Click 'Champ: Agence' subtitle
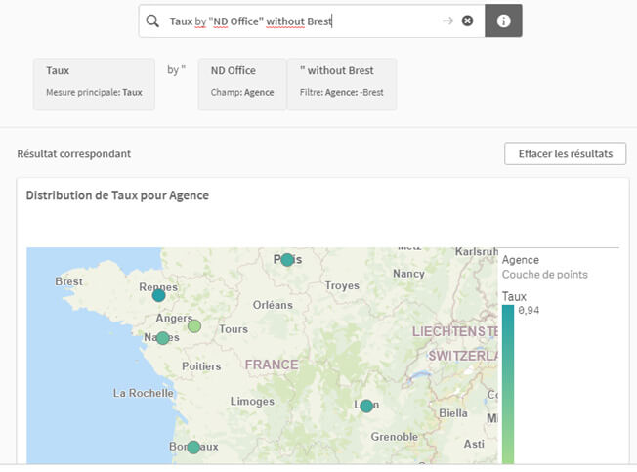The width and height of the screenshot is (637, 472). (x=242, y=93)
